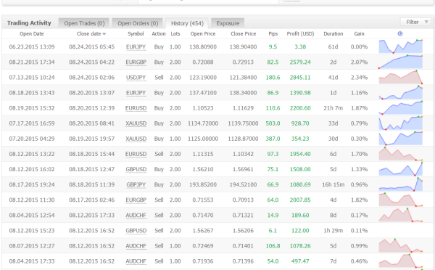Click close price 194.52100
The image size is (435, 270).
pyautogui.click(x=243, y=184)
